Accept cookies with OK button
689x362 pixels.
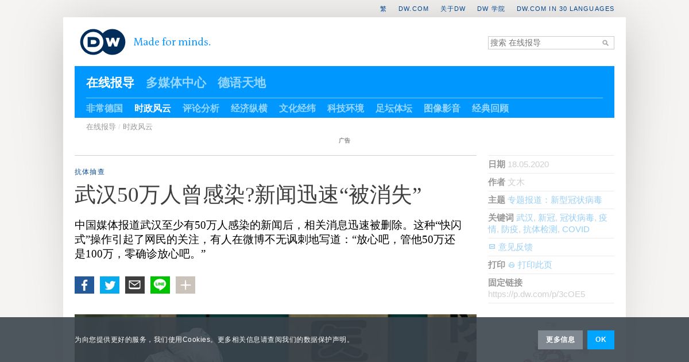(x=601, y=340)
